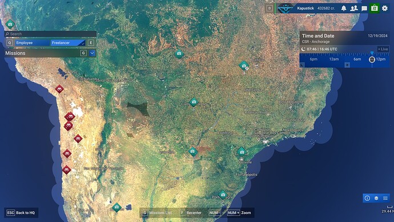The image size is (394, 222).
Task: Click the Ribeirao Preto map label
Action: (256, 113)
